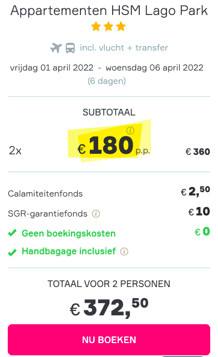Click the NU BOEKEN button
Screen dimensions: 218x357
pyautogui.click(x=109, y=339)
